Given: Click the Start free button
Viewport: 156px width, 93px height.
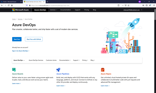Looking at the screenshot, I should [x=17, y=39].
